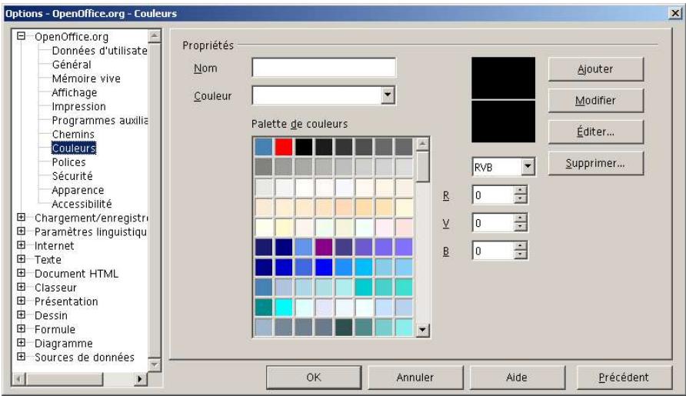
Task: Select Accessibilité in the tree
Action: [82, 204]
